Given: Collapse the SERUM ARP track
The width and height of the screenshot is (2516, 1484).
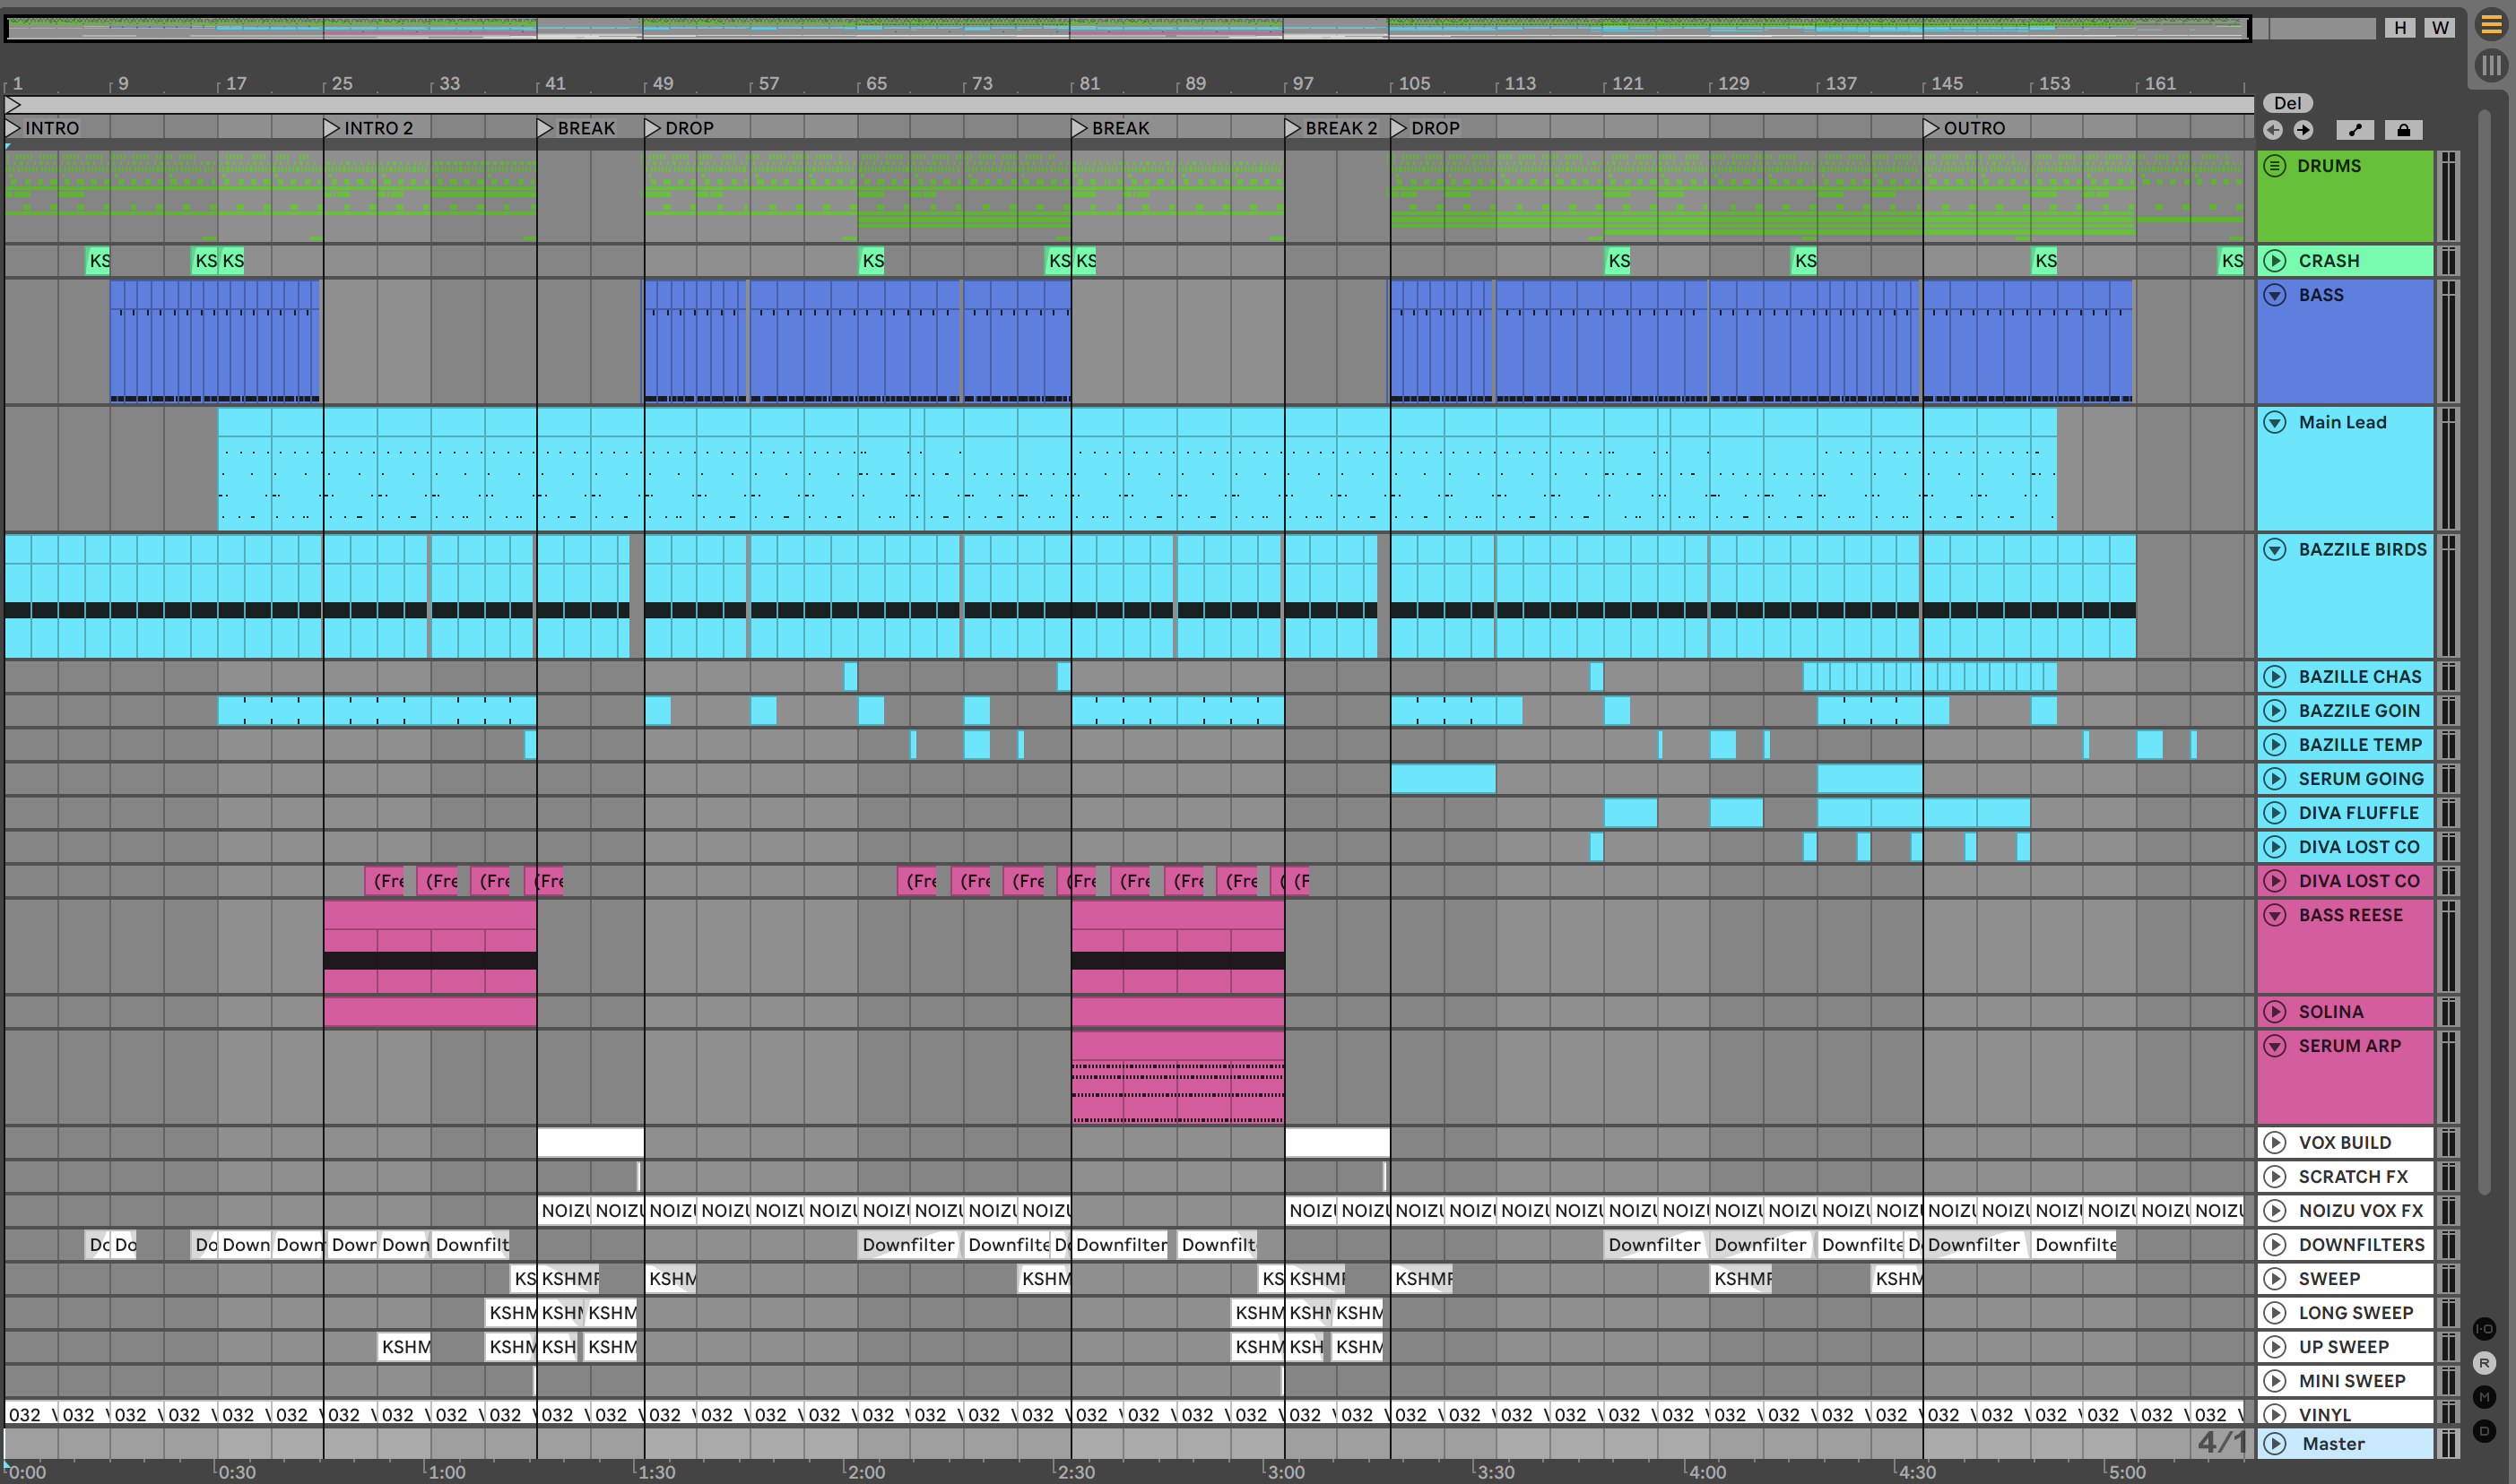Looking at the screenshot, I should (2275, 1046).
